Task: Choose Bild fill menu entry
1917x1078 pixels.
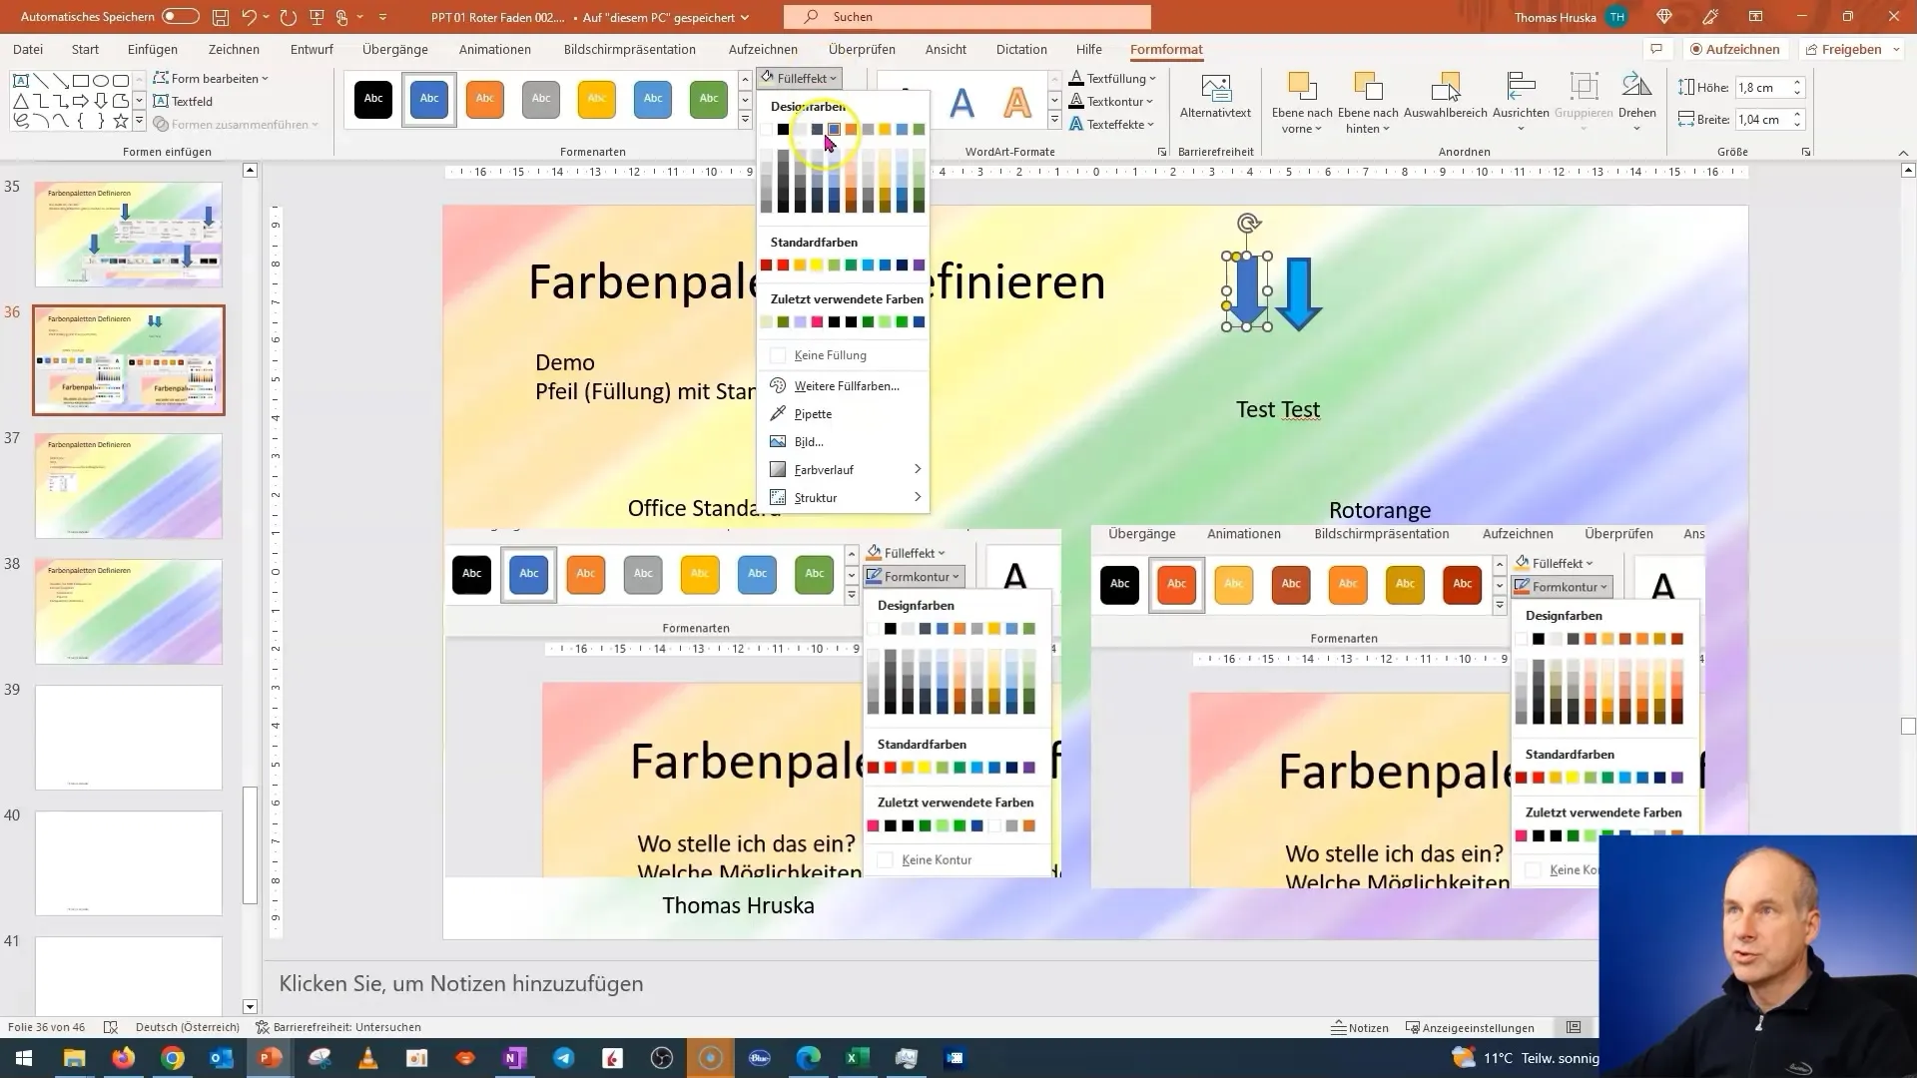Action: [843, 441]
